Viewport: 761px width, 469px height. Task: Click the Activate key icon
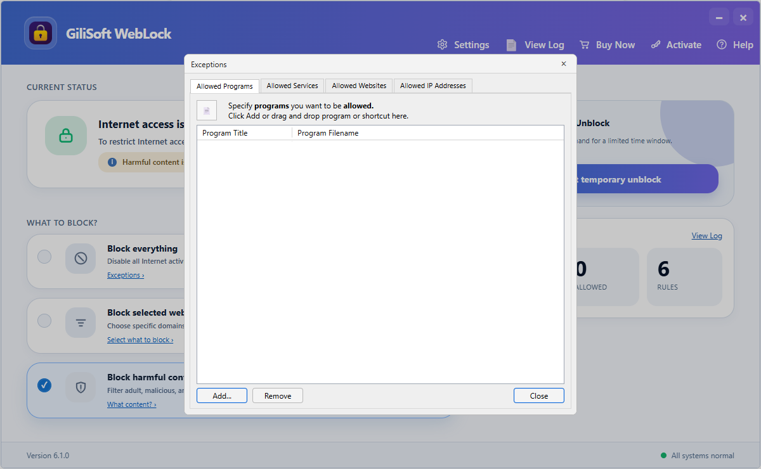click(x=656, y=44)
